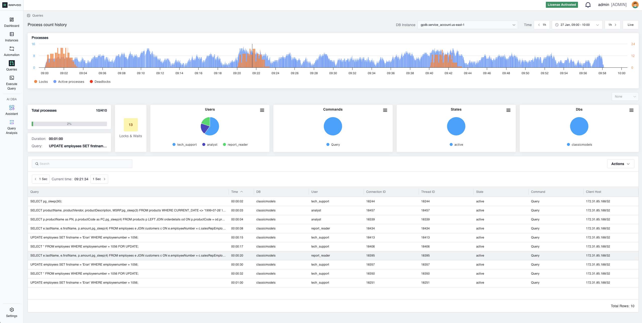Open the Commands panel menu

pyautogui.click(x=385, y=110)
